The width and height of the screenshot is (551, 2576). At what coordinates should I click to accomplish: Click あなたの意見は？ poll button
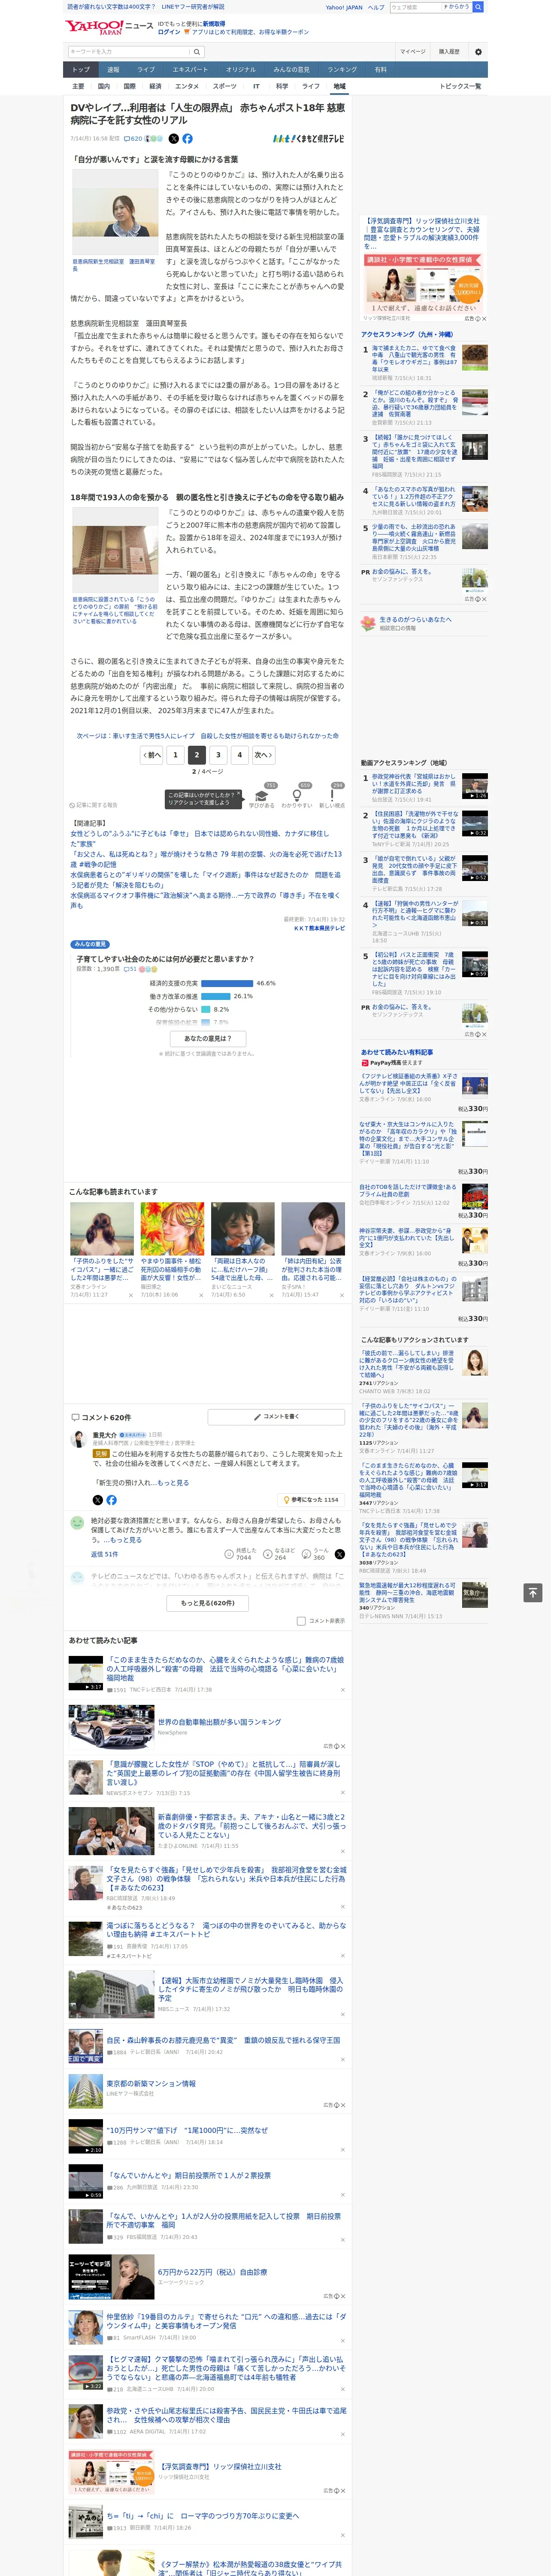(208, 1039)
